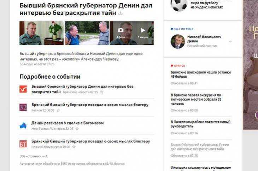
Task: Toggle favorite star next to БрянскToday
Action: 74,147
